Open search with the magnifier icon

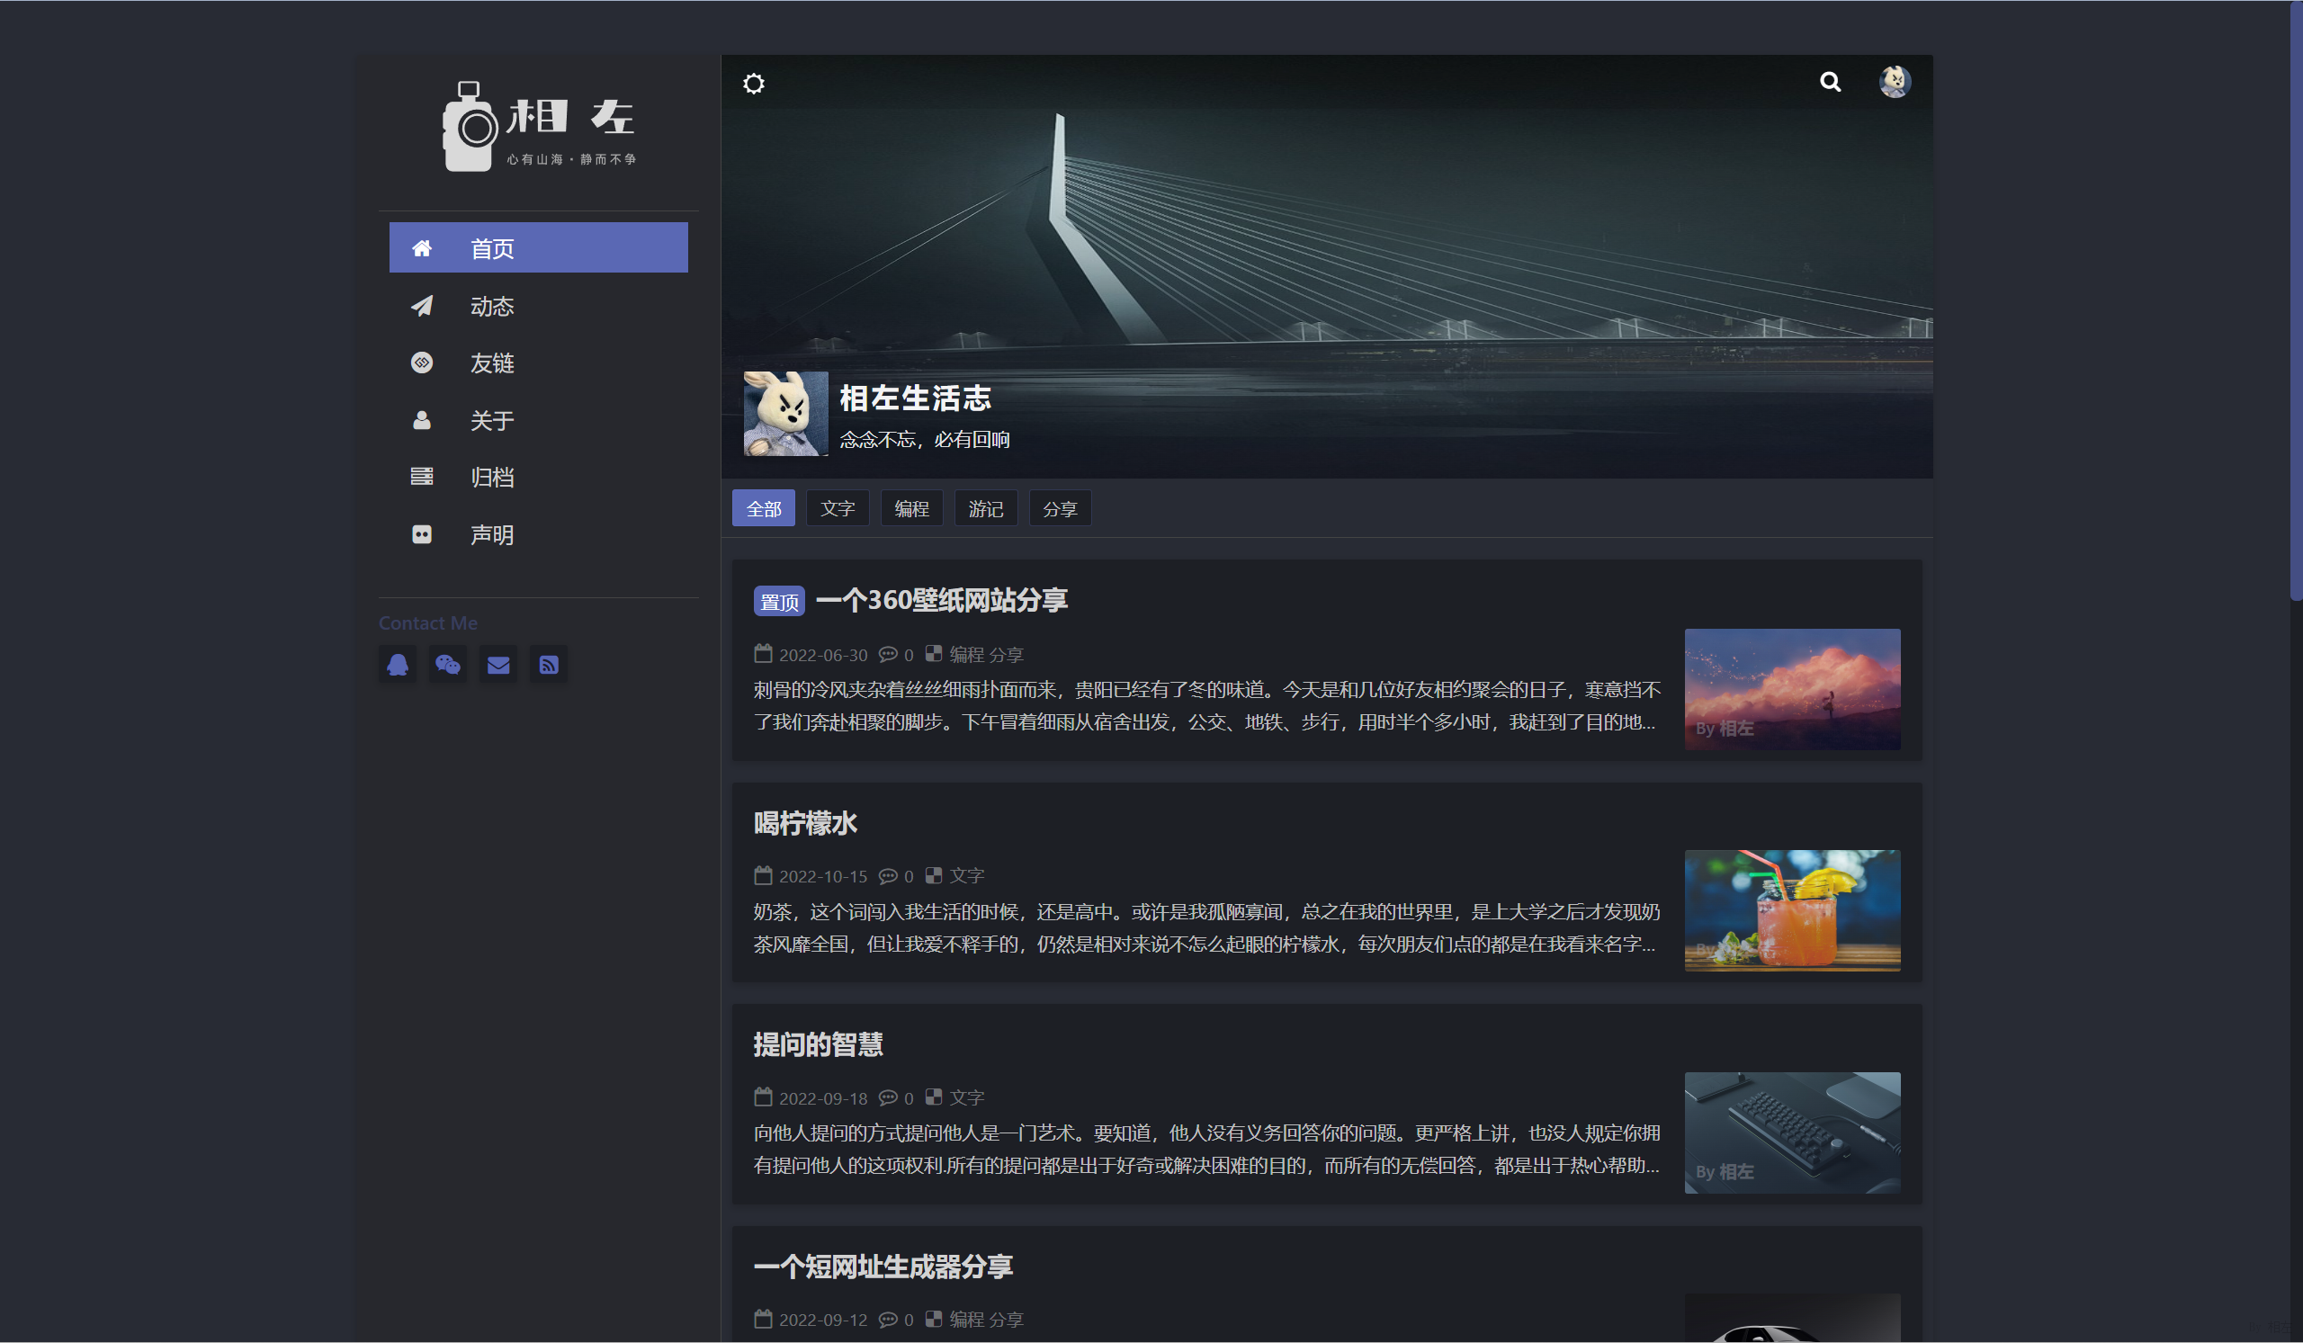pyautogui.click(x=1830, y=82)
